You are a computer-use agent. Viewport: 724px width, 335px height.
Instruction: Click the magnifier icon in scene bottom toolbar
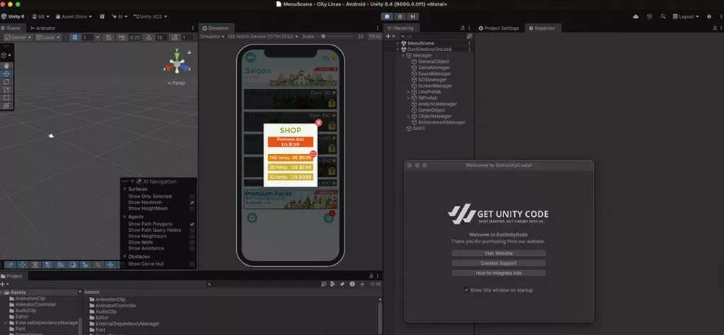[98, 265]
